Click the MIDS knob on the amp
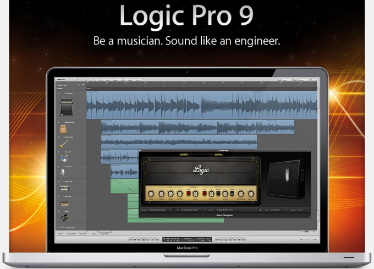 pyautogui.click(x=170, y=194)
